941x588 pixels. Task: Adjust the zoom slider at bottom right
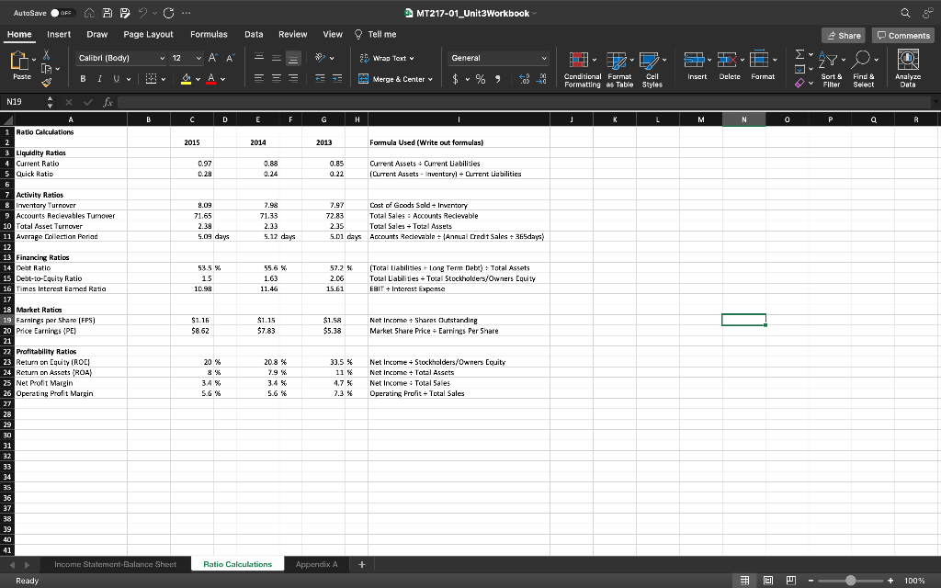(x=851, y=581)
